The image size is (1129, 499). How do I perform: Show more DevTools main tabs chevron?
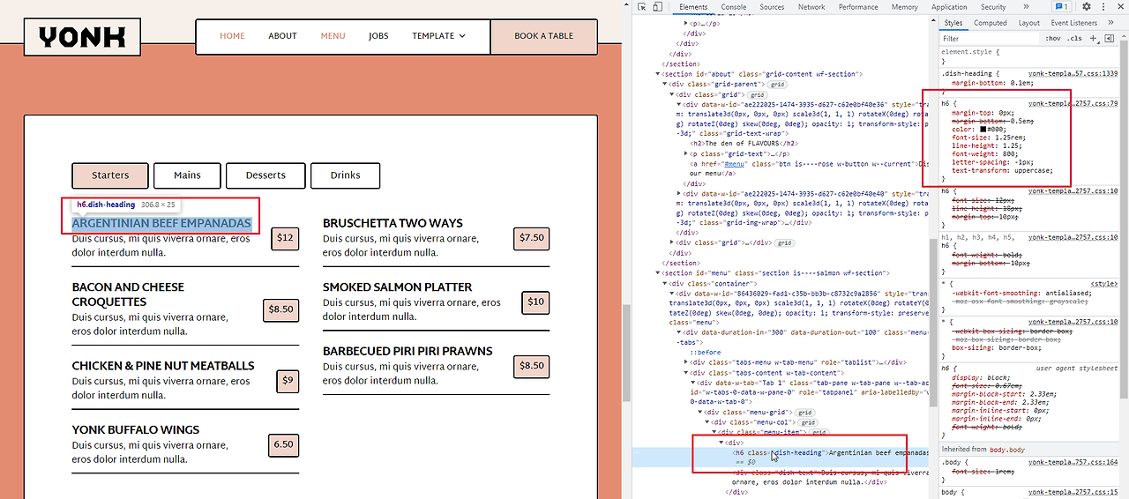click(1025, 7)
